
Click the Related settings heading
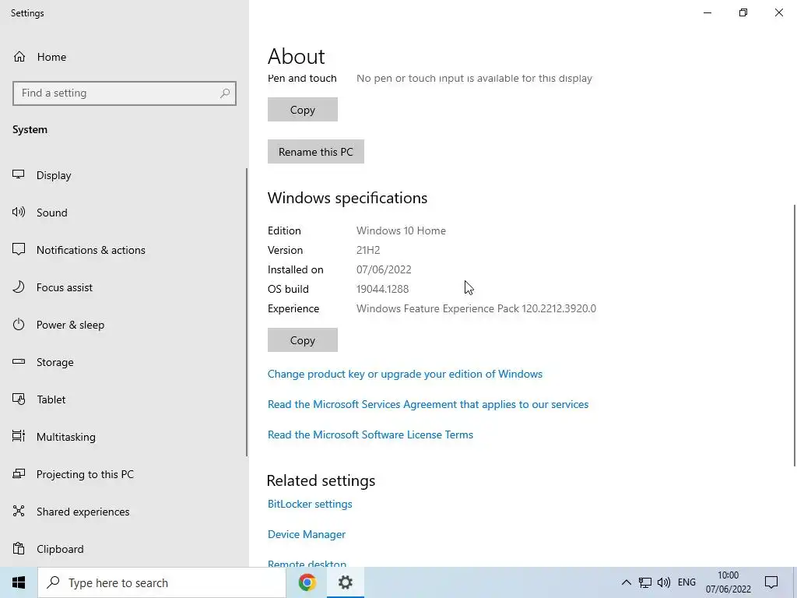click(x=321, y=480)
